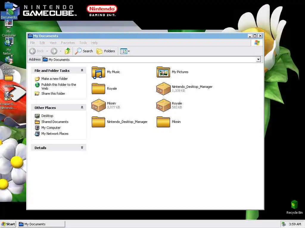Click Make a new folder
This screenshot has width=305, height=228.
coord(55,78)
